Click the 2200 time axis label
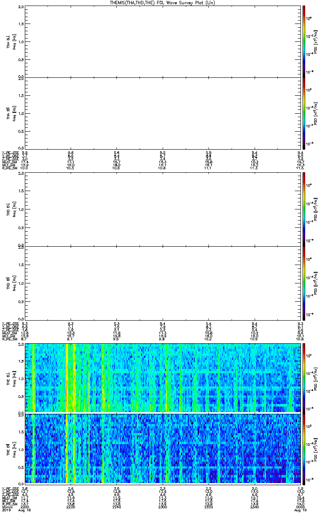This screenshot has width=321, height=513. pos(25,507)
